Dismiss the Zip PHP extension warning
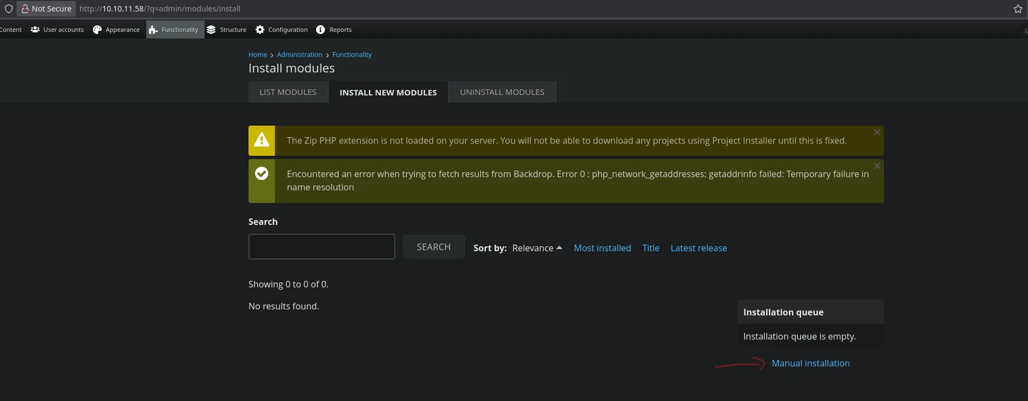The height and width of the screenshot is (401, 1028). point(877,132)
